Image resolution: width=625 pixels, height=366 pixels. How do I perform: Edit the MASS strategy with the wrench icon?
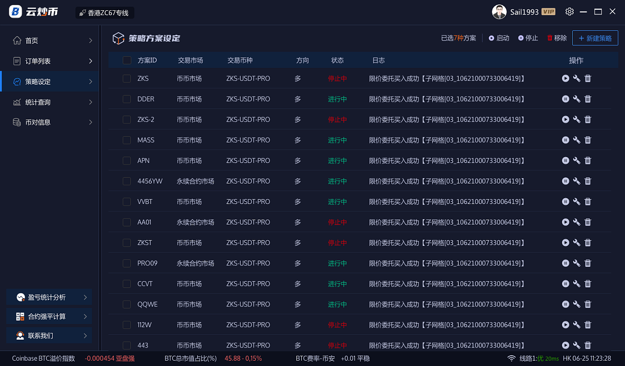[x=577, y=140]
